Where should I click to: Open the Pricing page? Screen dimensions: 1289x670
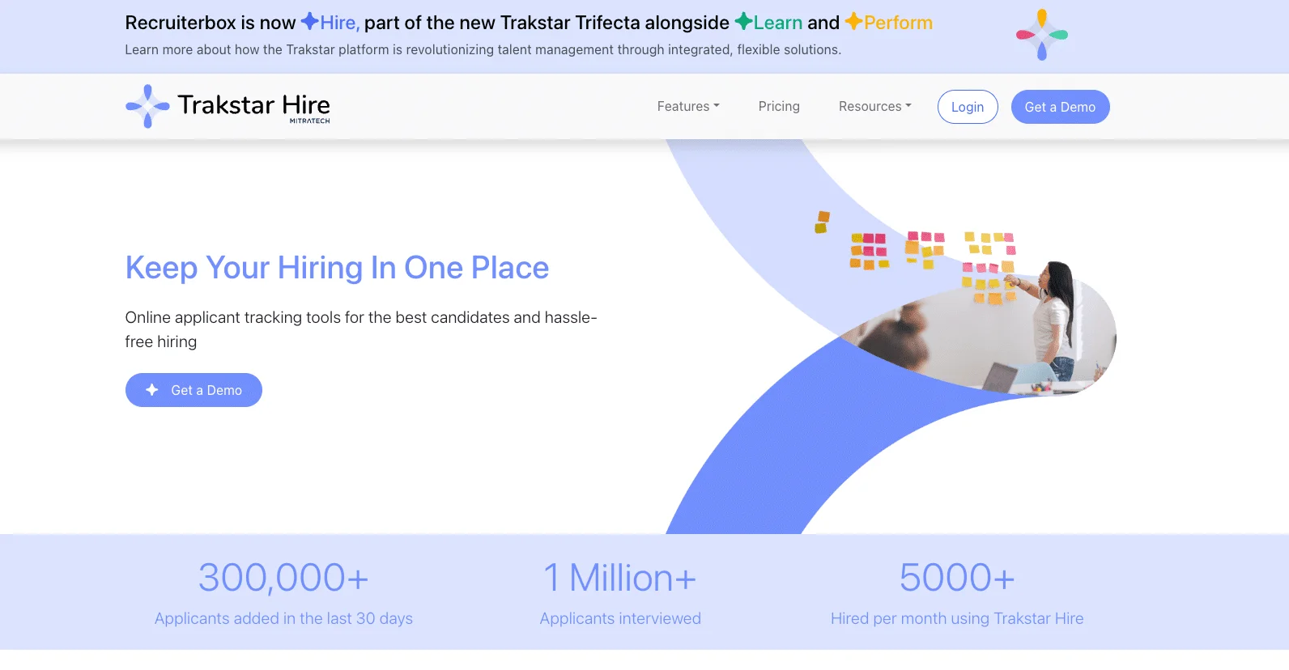click(x=779, y=106)
